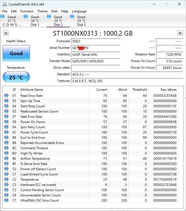Click status orb for Power-On Hours row
Viewport: 186px width, 211px height.
[x=6, y=122]
